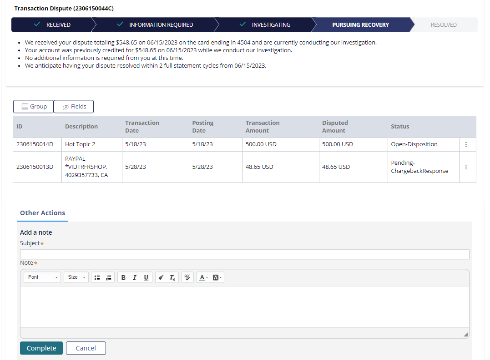
Task: Click the Hot Topic 2 description cell
Action: click(x=92, y=144)
